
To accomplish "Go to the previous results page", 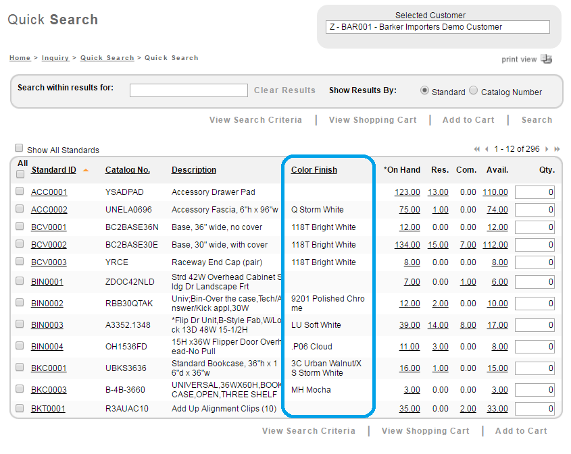I will pos(486,149).
